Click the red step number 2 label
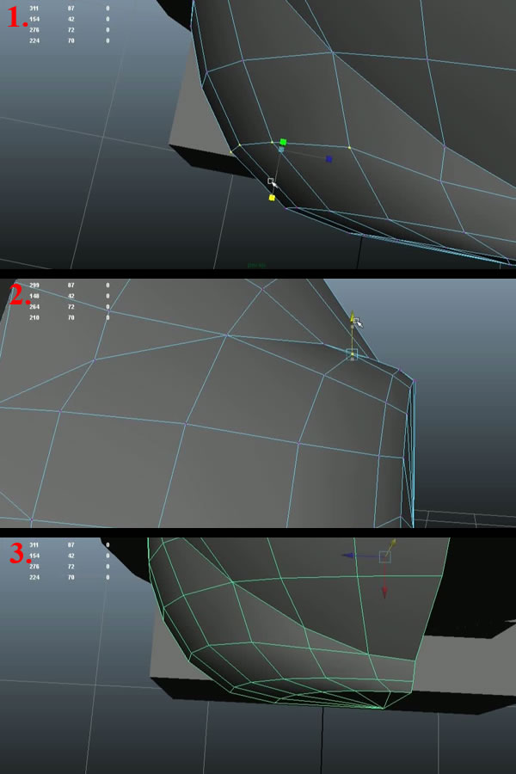 [17, 294]
